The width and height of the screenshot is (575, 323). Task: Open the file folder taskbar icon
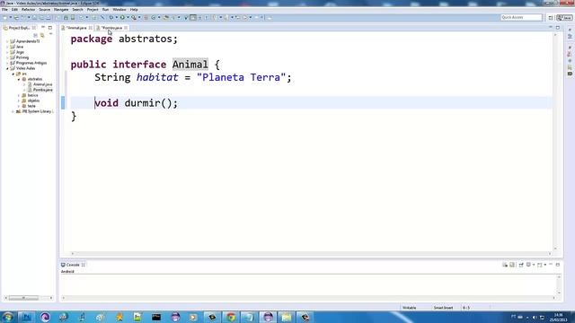[x=287, y=317]
